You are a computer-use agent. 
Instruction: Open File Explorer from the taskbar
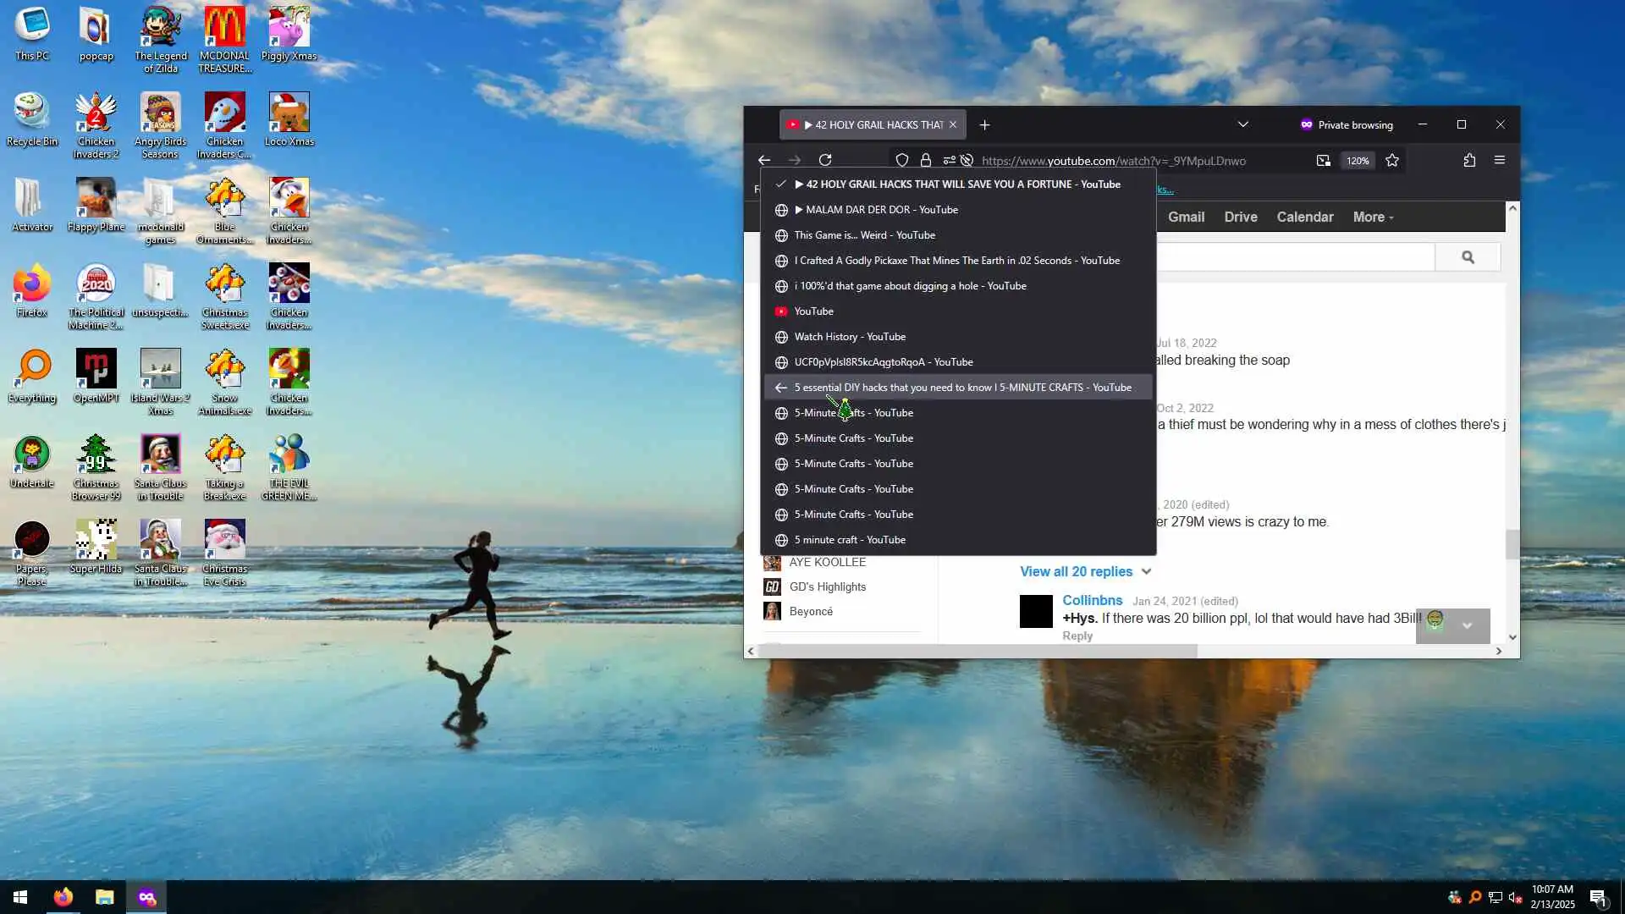[x=104, y=897]
